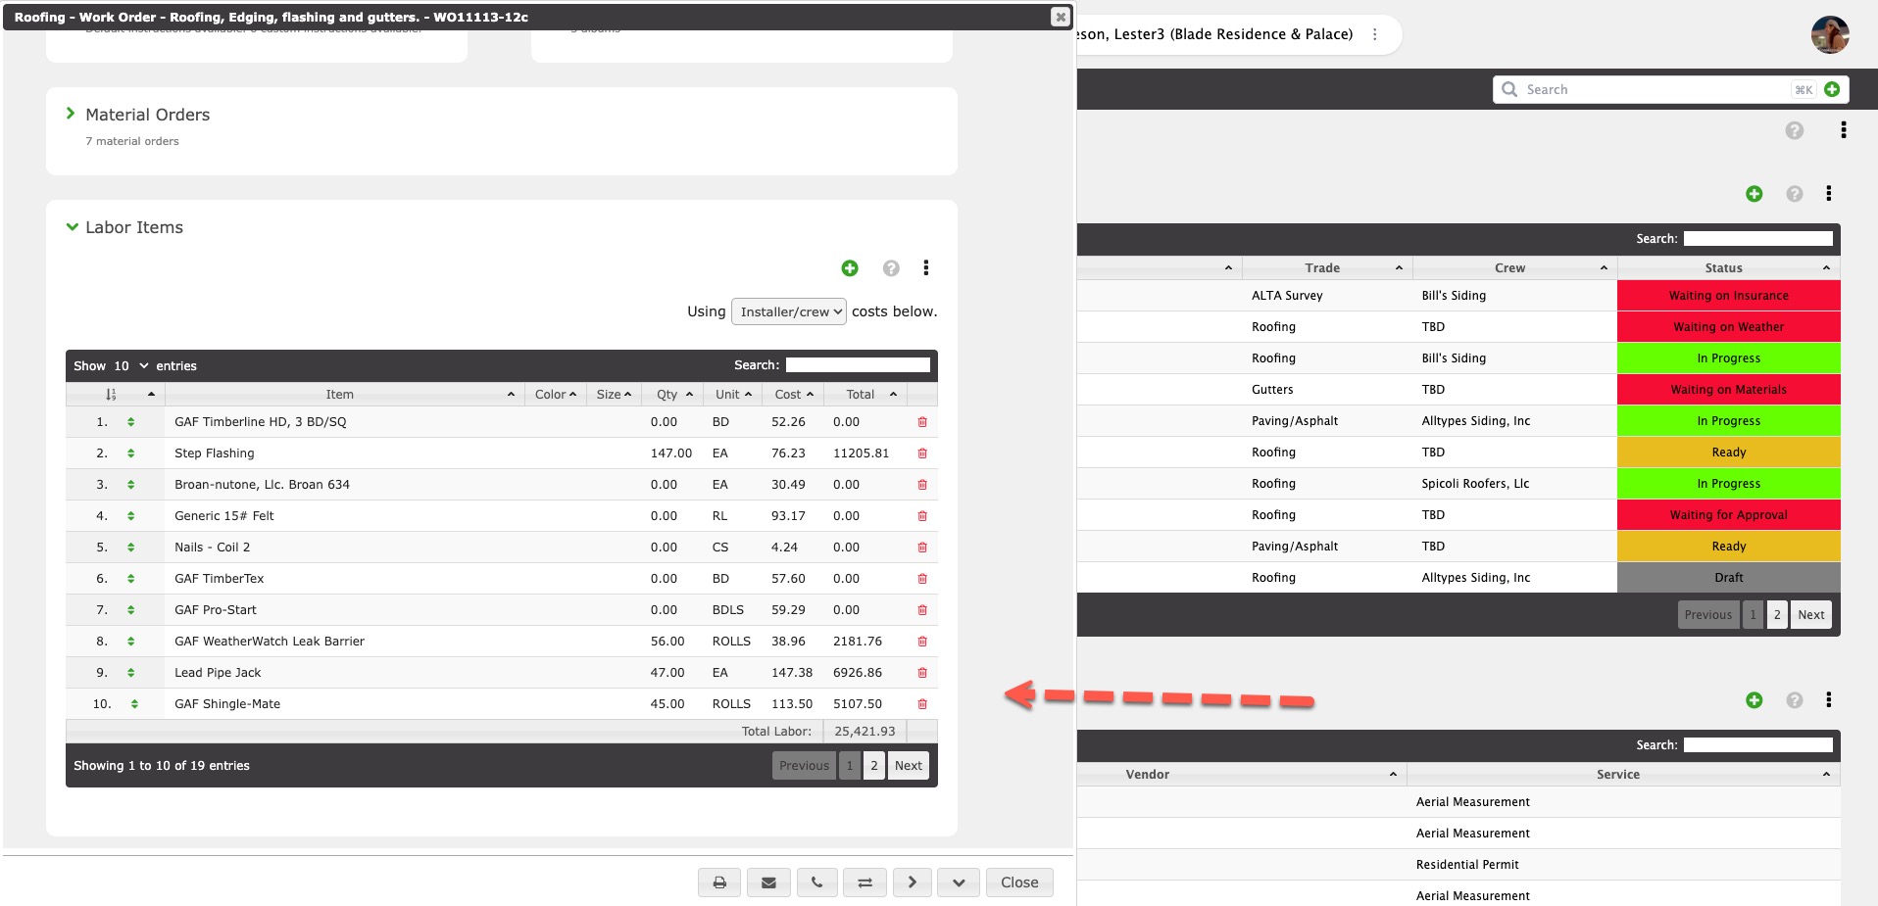Sort vendor table by Vendor column
1878x906 pixels.
click(x=1242, y=775)
